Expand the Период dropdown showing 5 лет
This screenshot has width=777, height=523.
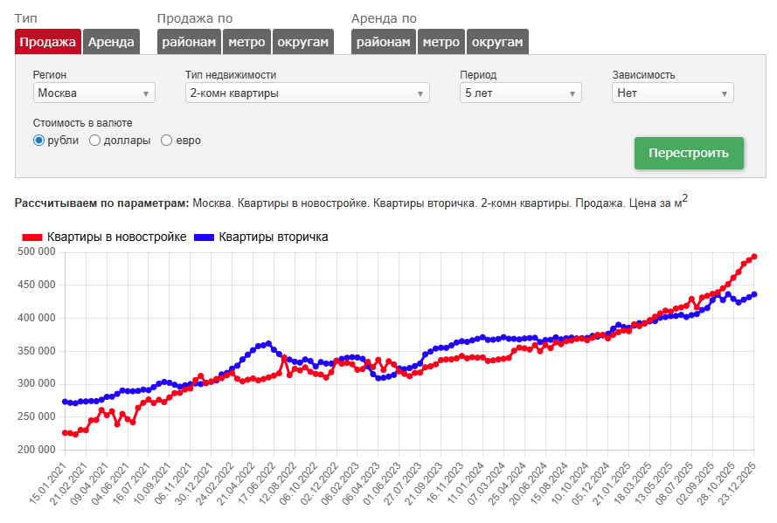(x=521, y=93)
